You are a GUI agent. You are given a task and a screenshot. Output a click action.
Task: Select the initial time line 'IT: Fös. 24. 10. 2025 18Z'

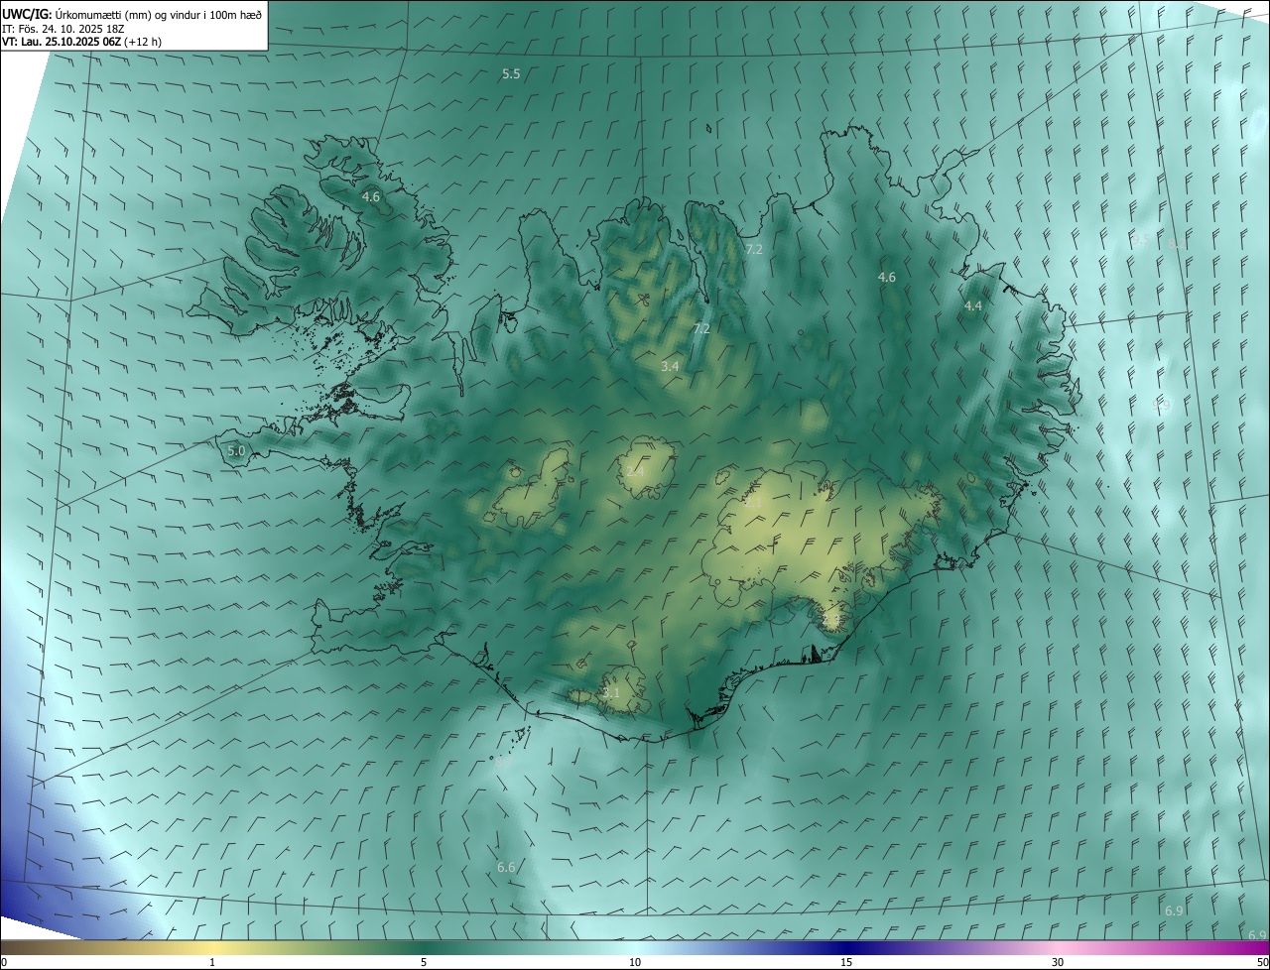click(x=64, y=28)
